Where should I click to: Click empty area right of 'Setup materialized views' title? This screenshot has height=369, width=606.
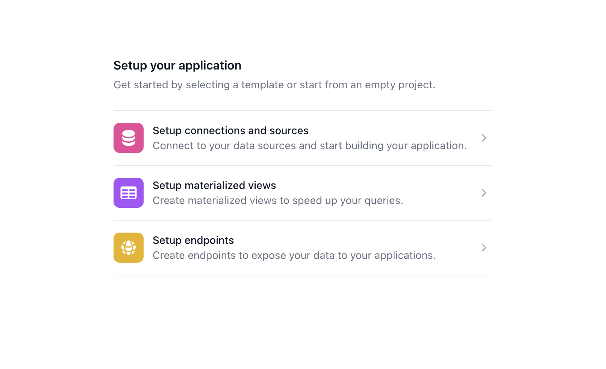pyautogui.click(x=376, y=186)
